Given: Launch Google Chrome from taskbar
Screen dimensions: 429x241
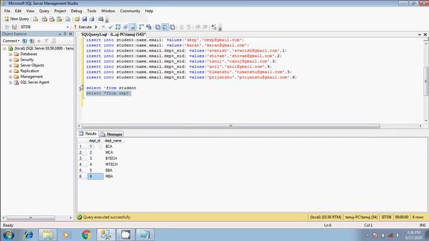Looking at the screenshot, I should click(x=86, y=235).
